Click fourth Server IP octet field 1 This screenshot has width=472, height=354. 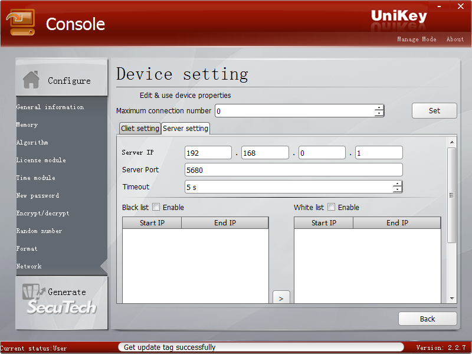pos(379,153)
